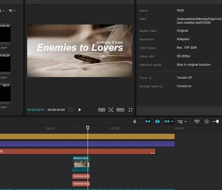Click the Proxy Turned off value
The height and width of the screenshot is (190, 222).
tap(184, 78)
